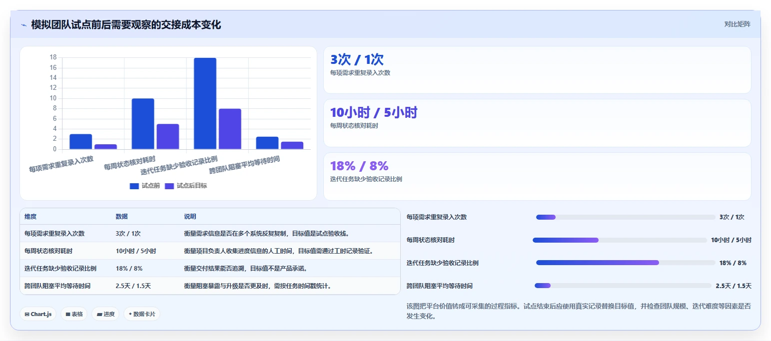771x341 pixels.
Task: Click the 迭代任务缺少验收记录比例 progress bar
Action: (626, 263)
